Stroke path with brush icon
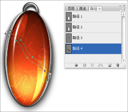128x112 pixels. pyautogui.click(x=84, y=65)
